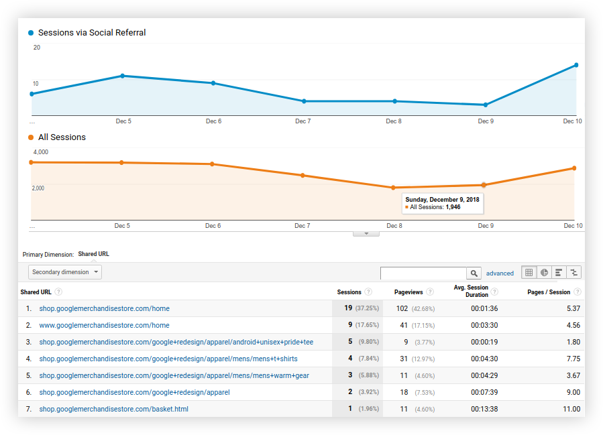603x435 pixels.
Task: Click the Dec 10 point on social referral chart
Action: point(576,65)
